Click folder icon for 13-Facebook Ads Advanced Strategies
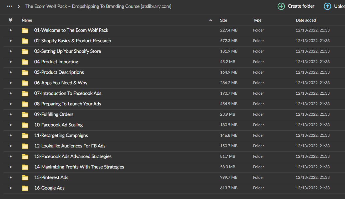The width and height of the screenshot is (345, 199). point(25,157)
